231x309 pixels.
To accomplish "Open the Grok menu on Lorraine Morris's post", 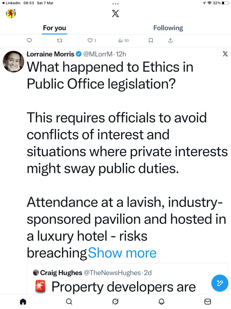I will (225, 54).
